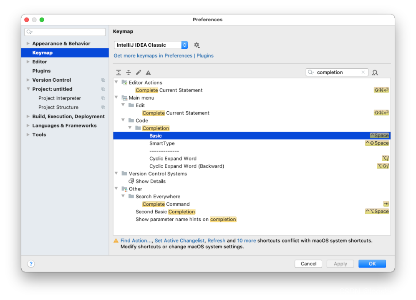The image size is (416, 300).
Task: Click the Main menu group icon
Action: 124,98
